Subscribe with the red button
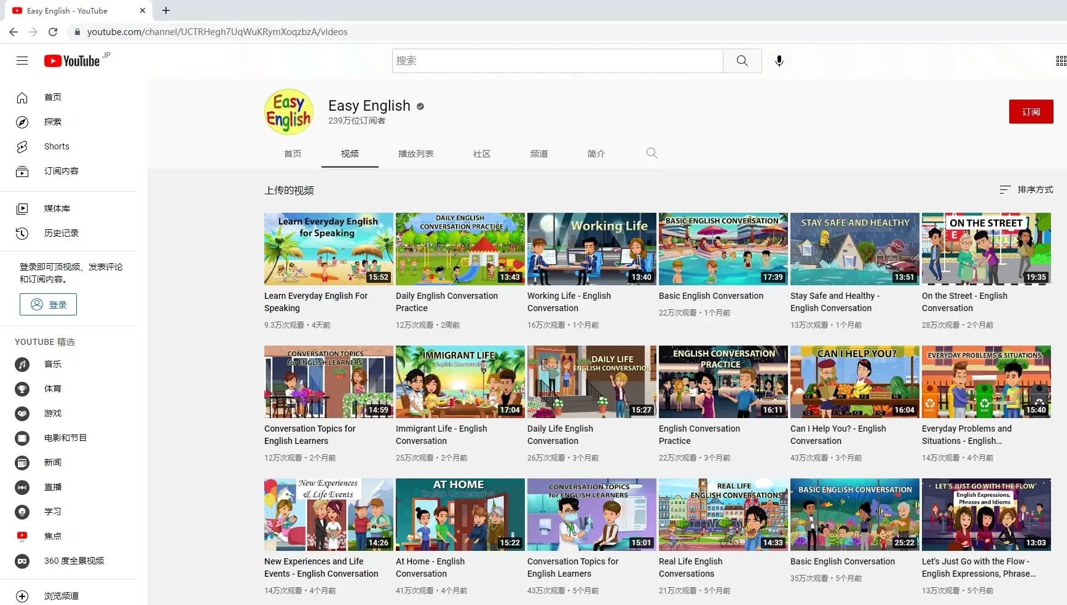1067x605 pixels. tap(1031, 112)
